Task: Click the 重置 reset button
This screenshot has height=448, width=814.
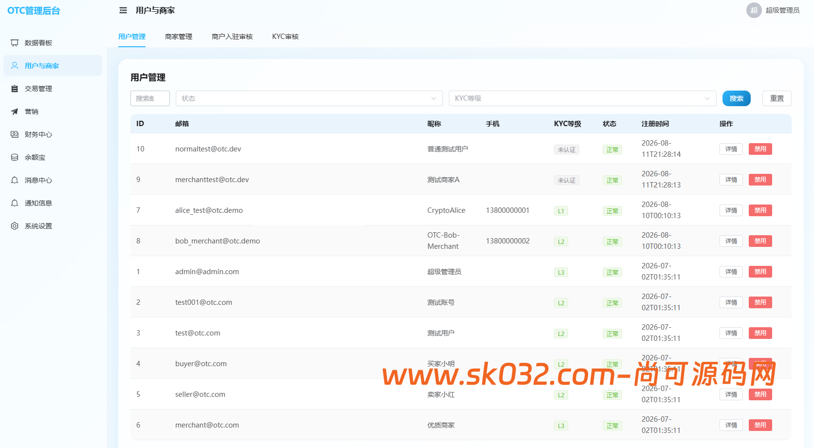Action: 777,98
